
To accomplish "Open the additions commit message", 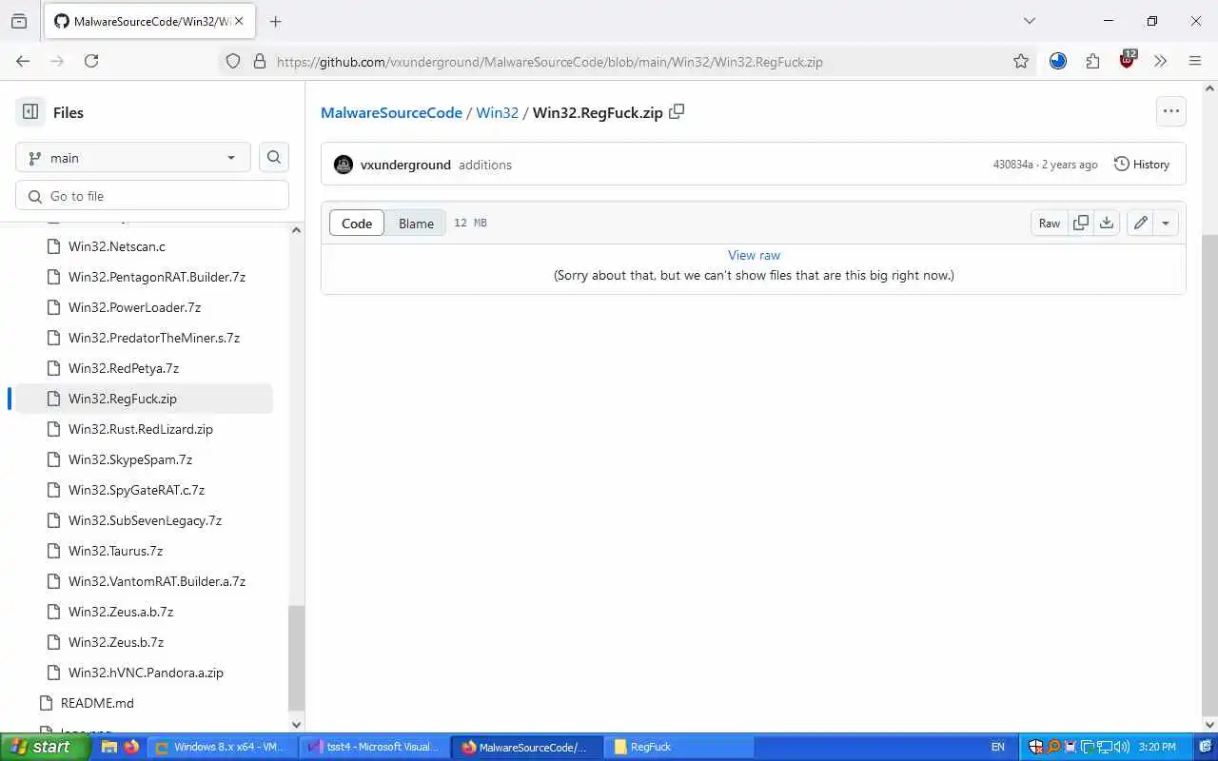I will click(485, 165).
